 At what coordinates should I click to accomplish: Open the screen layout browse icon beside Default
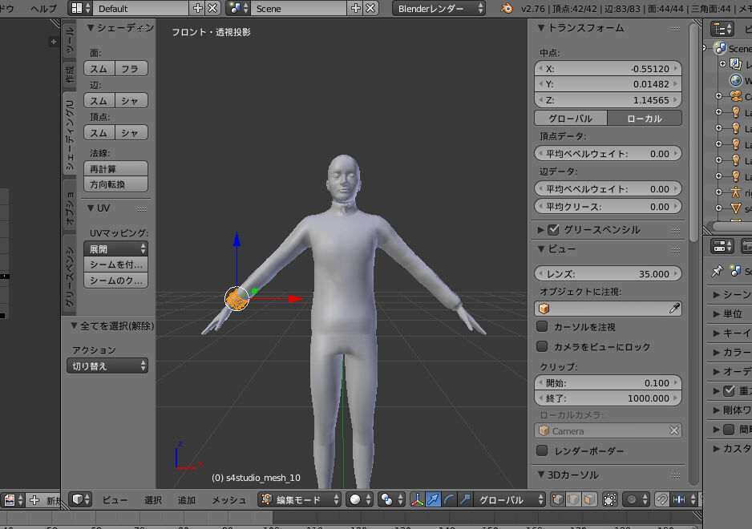point(80,8)
